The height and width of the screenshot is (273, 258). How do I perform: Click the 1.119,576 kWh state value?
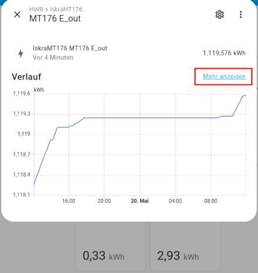tap(224, 53)
